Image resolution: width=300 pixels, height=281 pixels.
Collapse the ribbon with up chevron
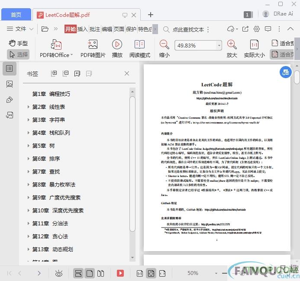click(290, 29)
